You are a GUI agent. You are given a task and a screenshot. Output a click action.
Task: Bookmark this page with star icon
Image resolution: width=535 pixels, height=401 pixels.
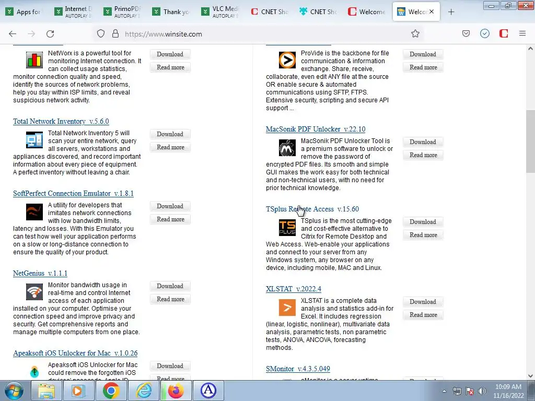click(415, 33)
